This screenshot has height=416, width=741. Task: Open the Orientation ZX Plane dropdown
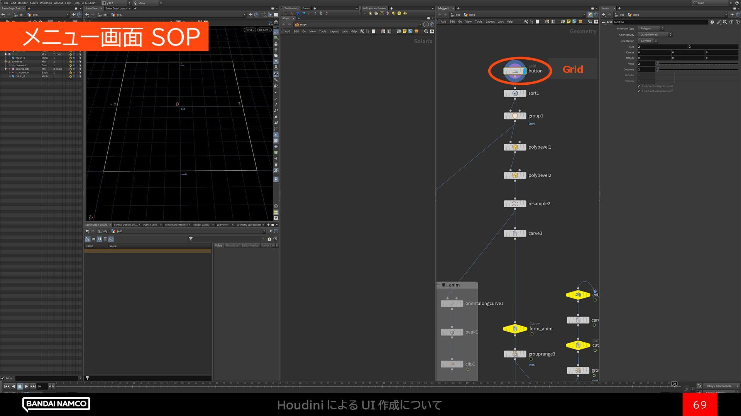click(x=648, y=41)
